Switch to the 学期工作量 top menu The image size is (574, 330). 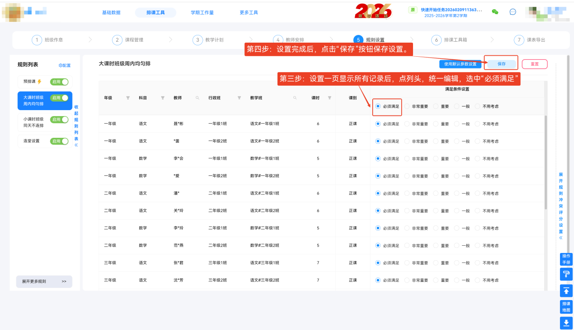click(202, 13)
